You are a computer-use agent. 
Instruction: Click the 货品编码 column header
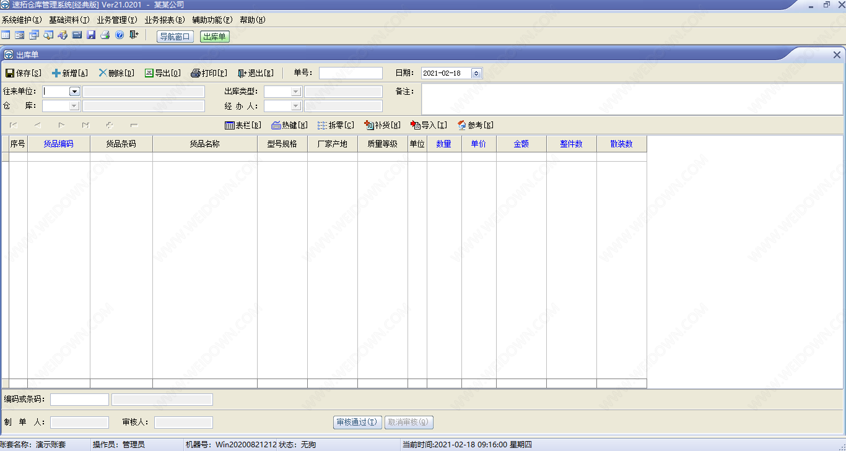[59, 144]
